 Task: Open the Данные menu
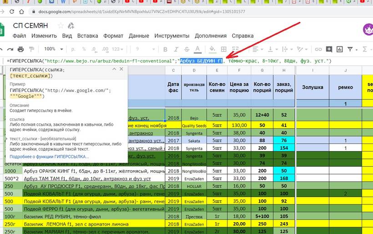[139, 36]
